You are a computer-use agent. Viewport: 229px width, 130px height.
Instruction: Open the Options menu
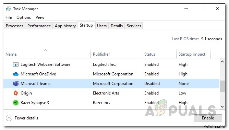(x=24, y=17)
